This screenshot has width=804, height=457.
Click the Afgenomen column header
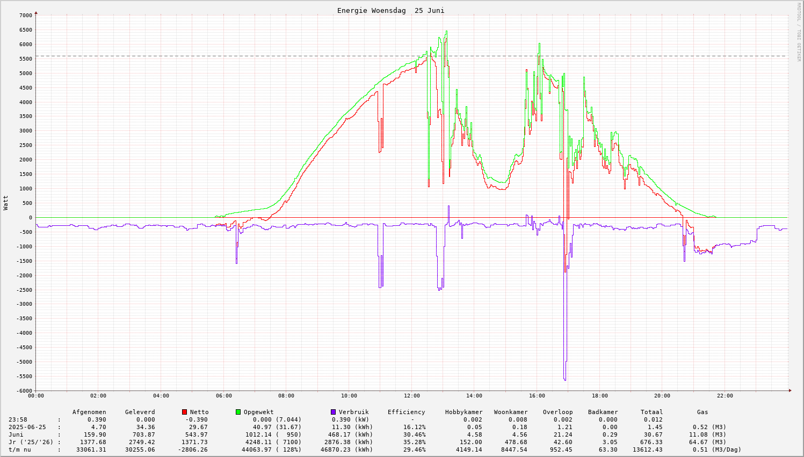pos(89,412)
